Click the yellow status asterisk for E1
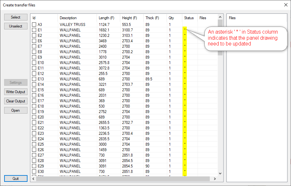 185,30
